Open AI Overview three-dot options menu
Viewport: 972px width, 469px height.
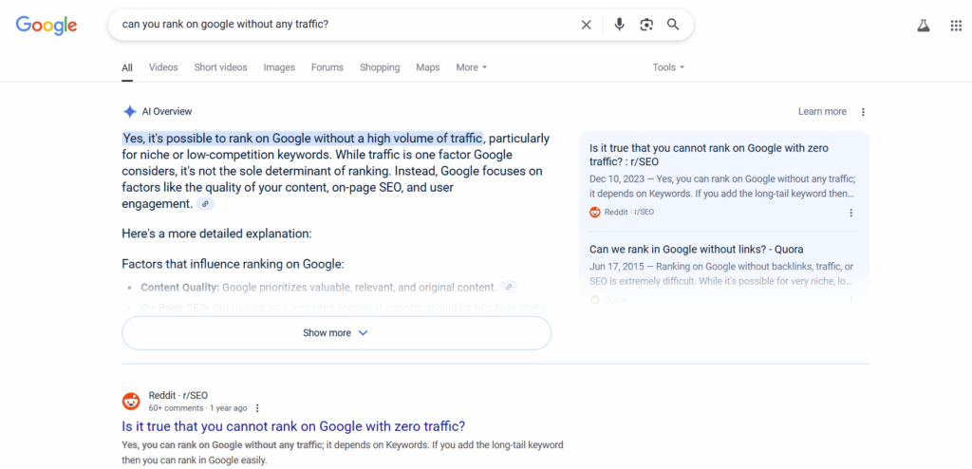point(863,112)
